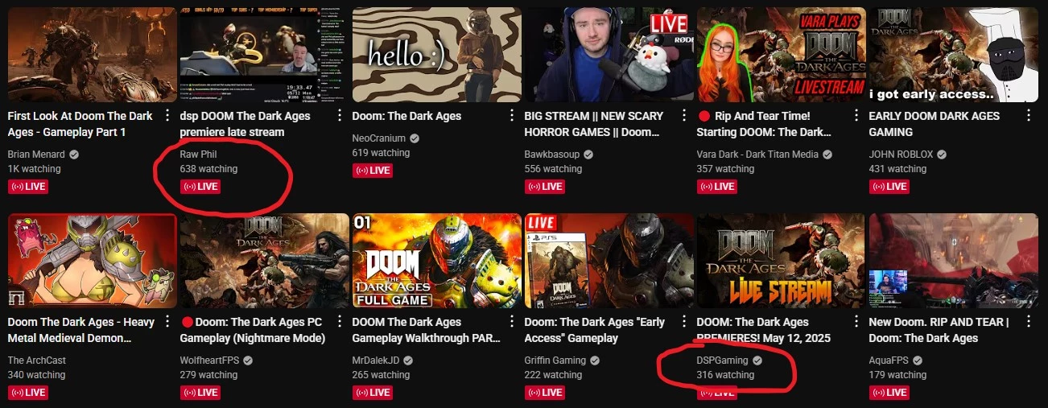Open the three-dot menu for the MrDalekJD walkthrough
Screen dimensions: 1048x408
[512, 322]
